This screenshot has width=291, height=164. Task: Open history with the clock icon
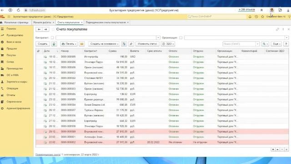point(256,16)
